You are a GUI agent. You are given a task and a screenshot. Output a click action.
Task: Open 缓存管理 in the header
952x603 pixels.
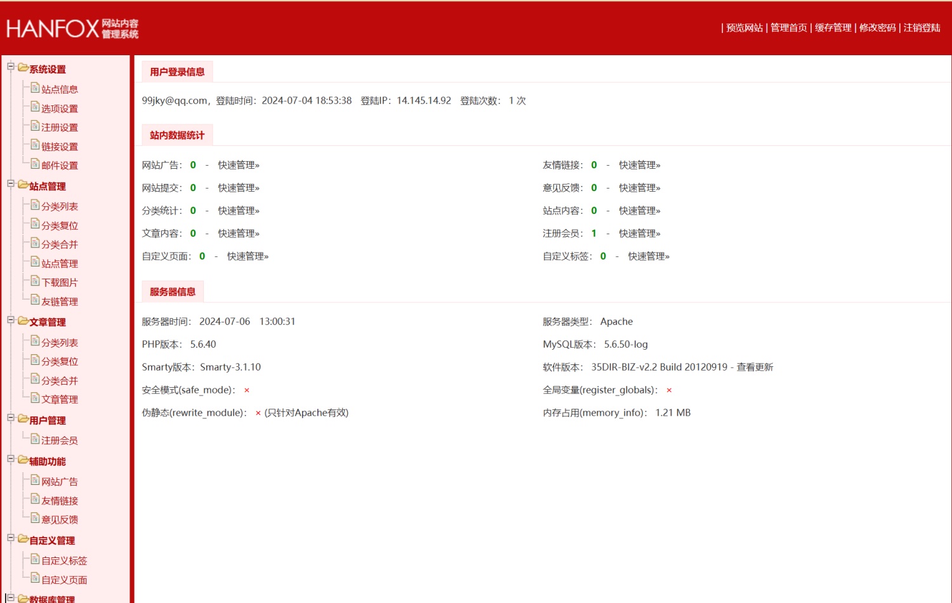point(833,28)
